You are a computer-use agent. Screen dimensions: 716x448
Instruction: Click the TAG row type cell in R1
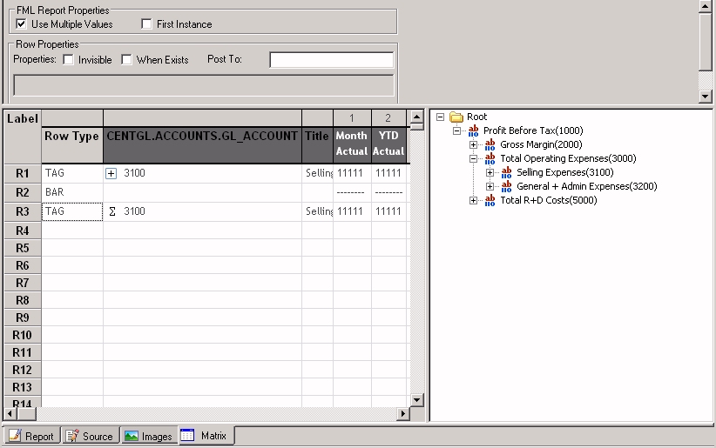pyautogui.click(x=72, y=173)
